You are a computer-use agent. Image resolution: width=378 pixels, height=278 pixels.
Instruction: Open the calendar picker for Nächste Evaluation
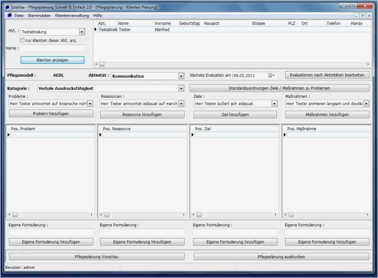[x=271, y=75]
